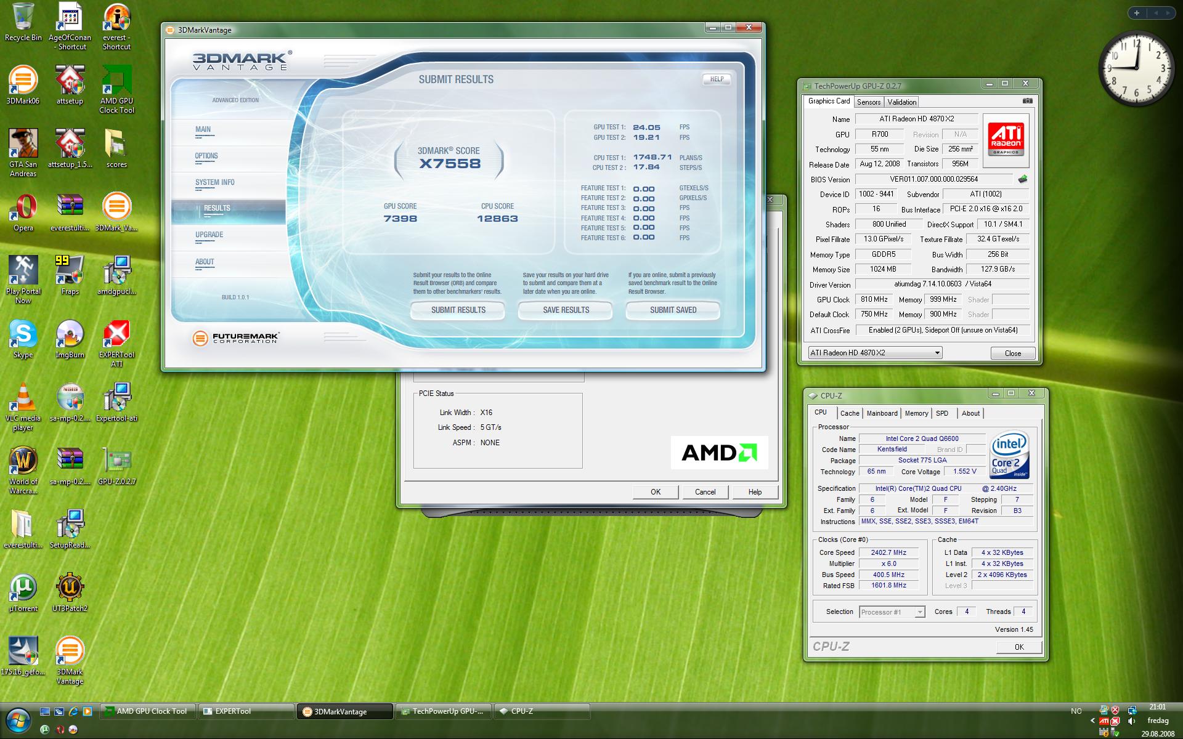Image resolution: width=1183 pixels, height=739 pixels.
Task: Click the BIOS version save chip icon
Action: pos(1023,179)
